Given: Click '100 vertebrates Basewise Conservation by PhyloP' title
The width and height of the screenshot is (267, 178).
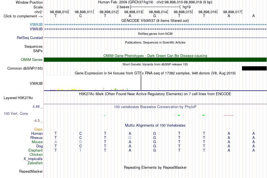Looking at the screenshot, I should [155, 107].
